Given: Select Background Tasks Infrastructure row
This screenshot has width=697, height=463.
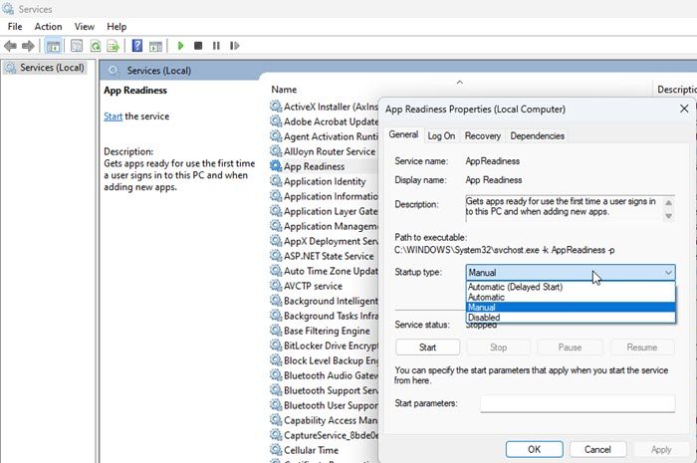Looking at the screenshot, I should [x=324, y=316].
